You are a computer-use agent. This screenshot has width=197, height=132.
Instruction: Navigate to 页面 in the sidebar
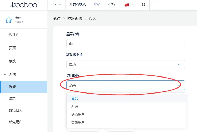[x=13, y=48]
